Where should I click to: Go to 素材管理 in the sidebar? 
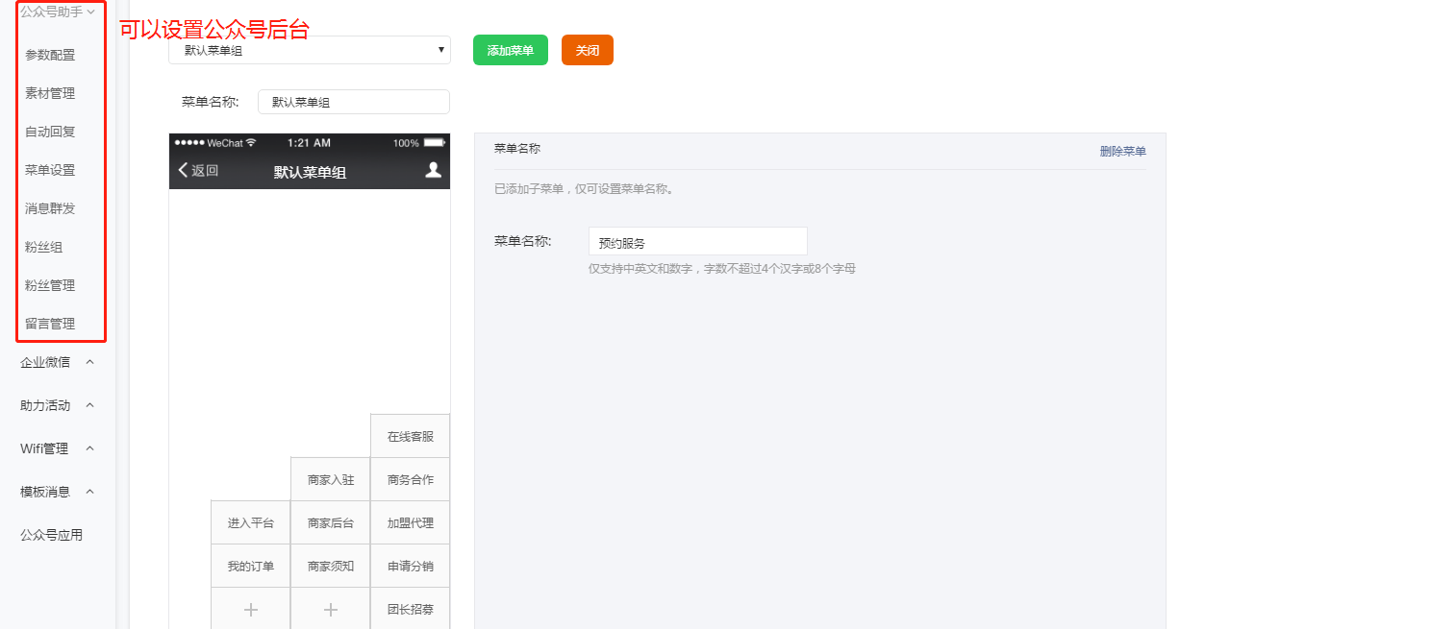point(50,93)
